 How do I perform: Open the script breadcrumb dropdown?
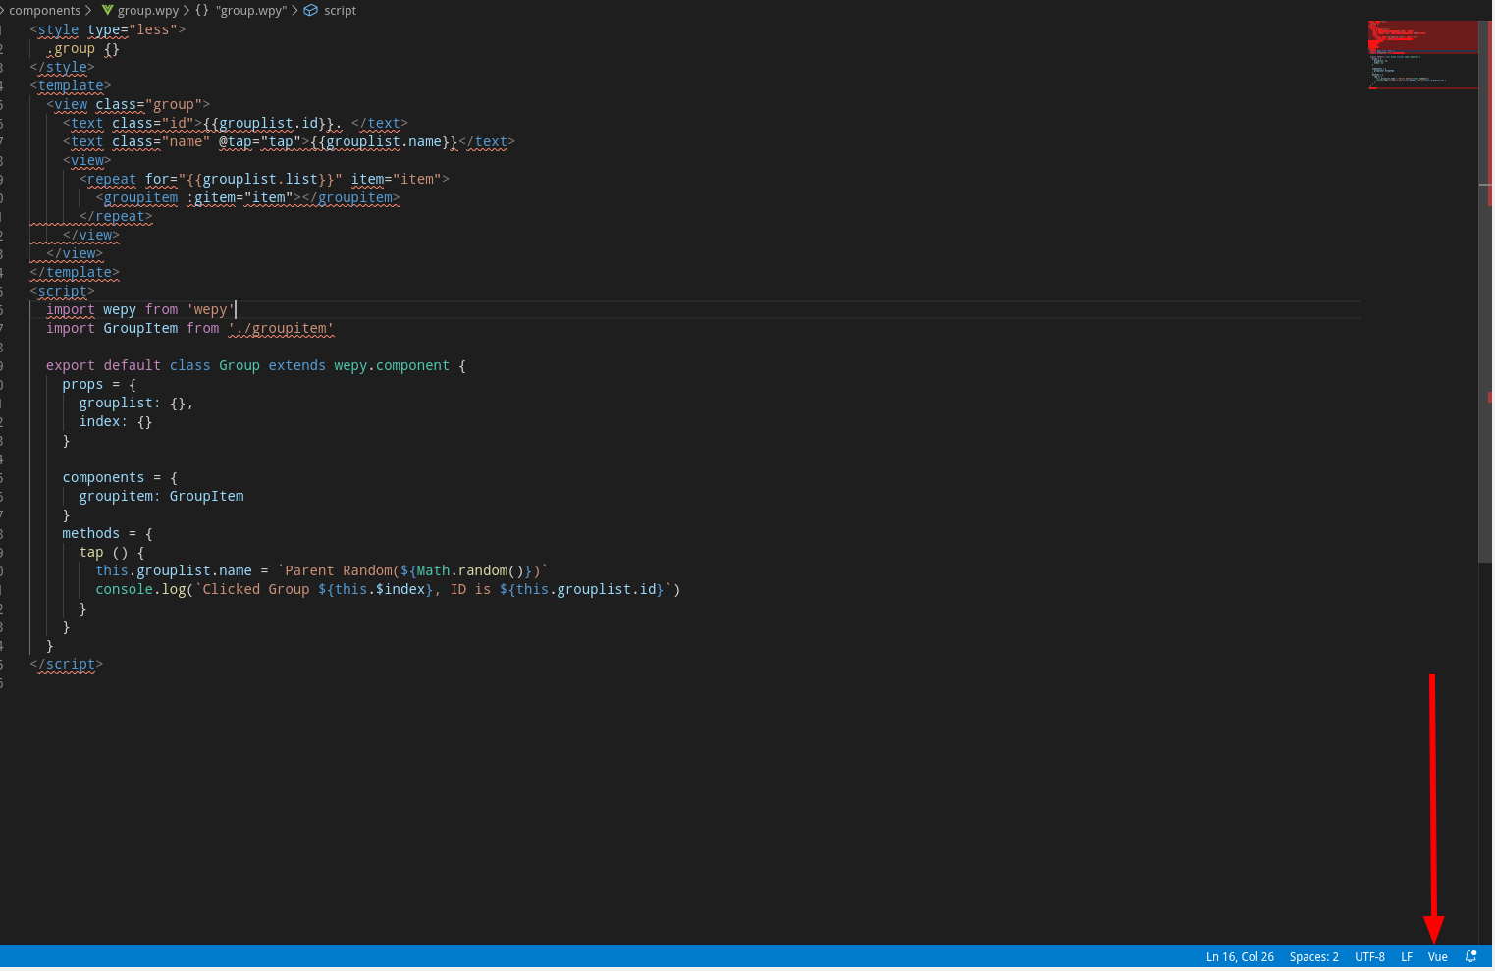pos(340,10)
